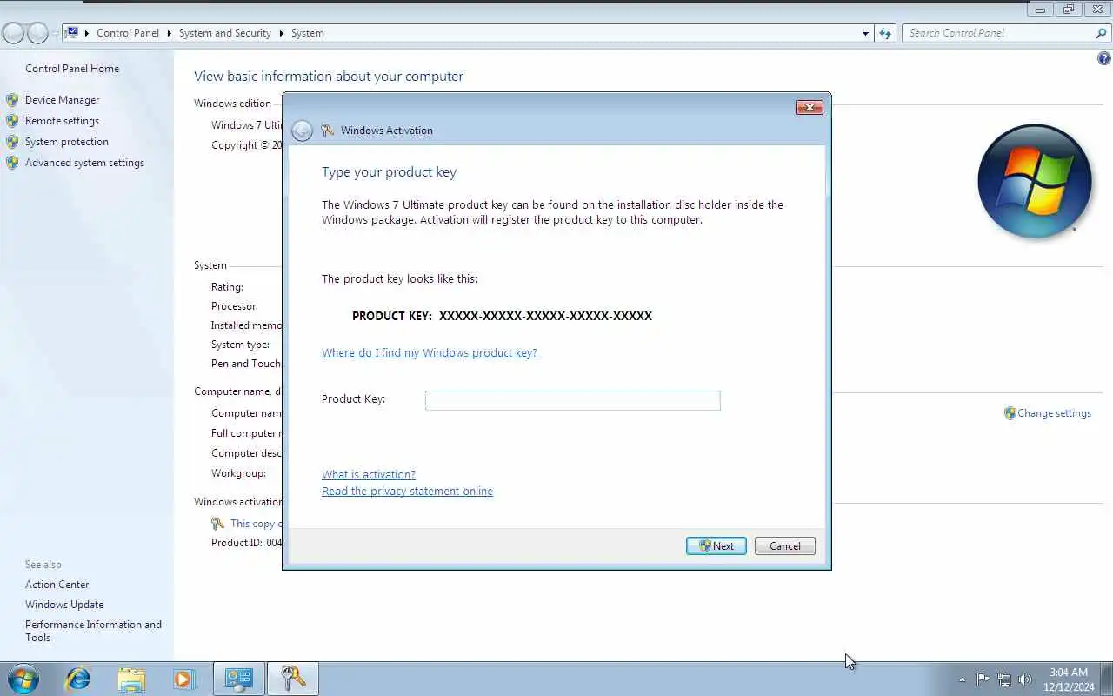Open Device Manager from the sidebar
Image resolution: width=1113 pixels, height=696 pixels.
tap(62, 100)
